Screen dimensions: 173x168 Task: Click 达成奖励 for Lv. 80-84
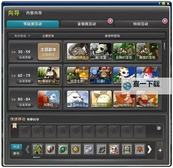[x=25, y=105]
